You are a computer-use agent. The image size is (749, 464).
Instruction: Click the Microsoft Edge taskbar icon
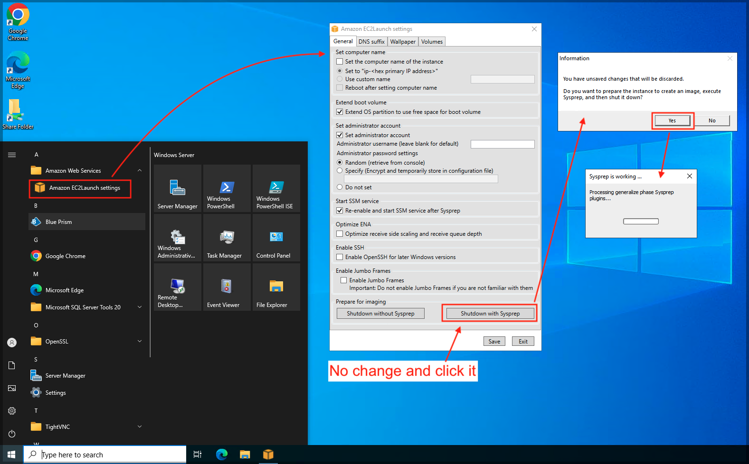(x=221, y=455)
